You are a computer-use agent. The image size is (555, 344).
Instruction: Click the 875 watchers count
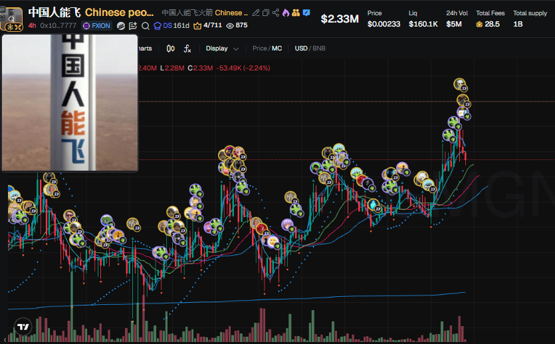coord(241,25)
